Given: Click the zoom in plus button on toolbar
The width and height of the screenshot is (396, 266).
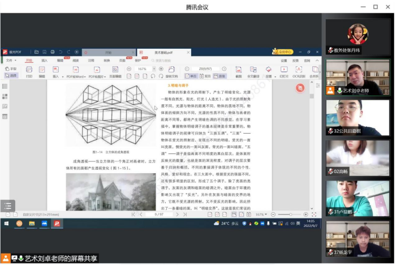Looking at the screenshot, I should [x=160, y=68].
